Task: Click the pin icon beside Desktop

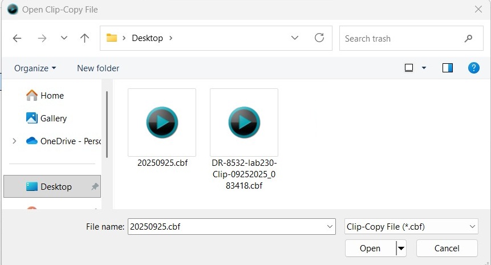Action: (x=95, y=186)
